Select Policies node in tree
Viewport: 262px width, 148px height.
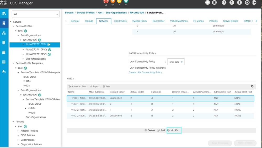[20, 122]
